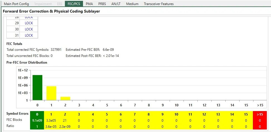Select the red >15 Symbol Errors header cell
Screen dimensions: 271x132
(260, 114)
